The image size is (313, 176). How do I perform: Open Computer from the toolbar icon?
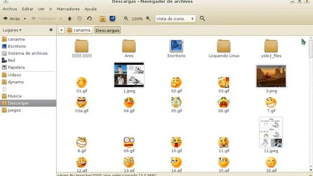[112, 19]
